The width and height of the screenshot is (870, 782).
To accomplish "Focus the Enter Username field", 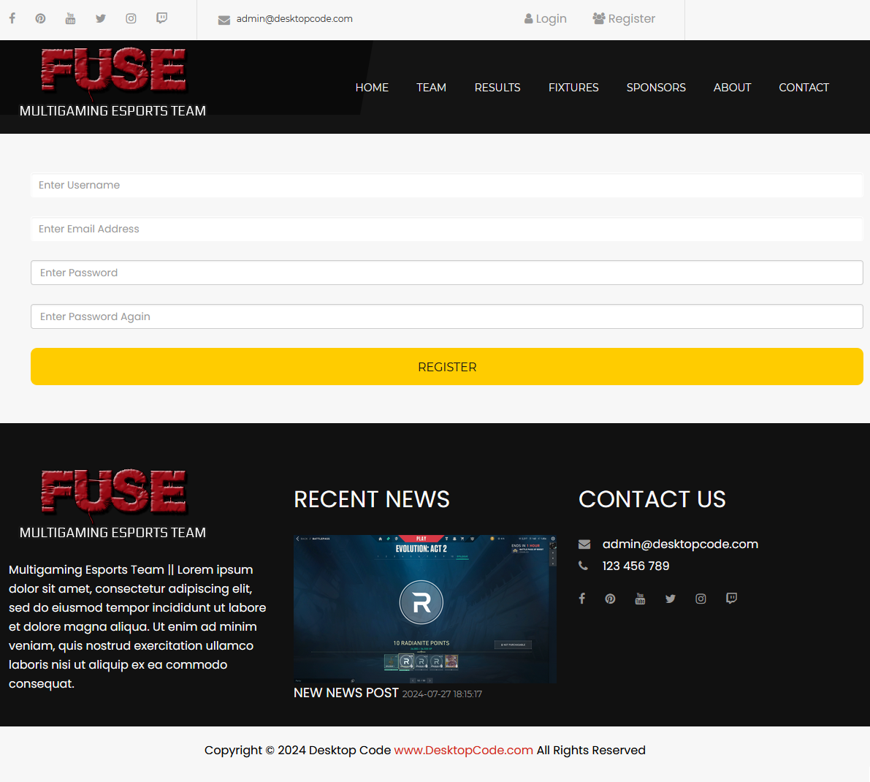I will pos(446,186).
